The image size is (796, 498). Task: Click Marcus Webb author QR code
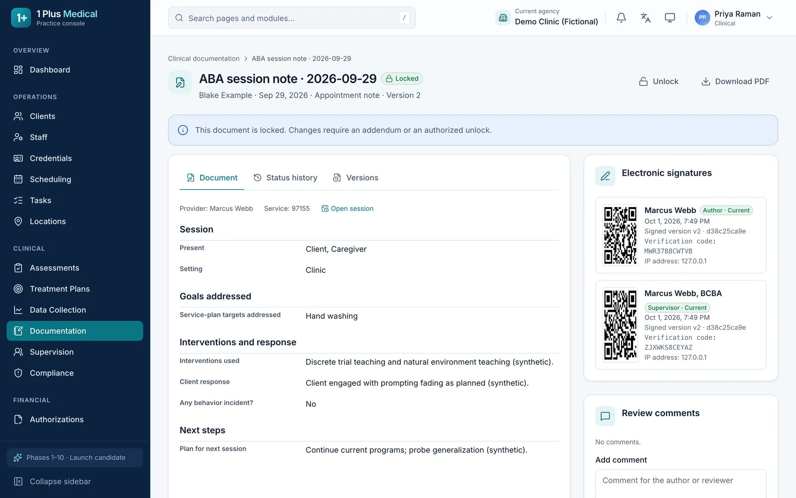pyautogui.click(x=620, y=235)
